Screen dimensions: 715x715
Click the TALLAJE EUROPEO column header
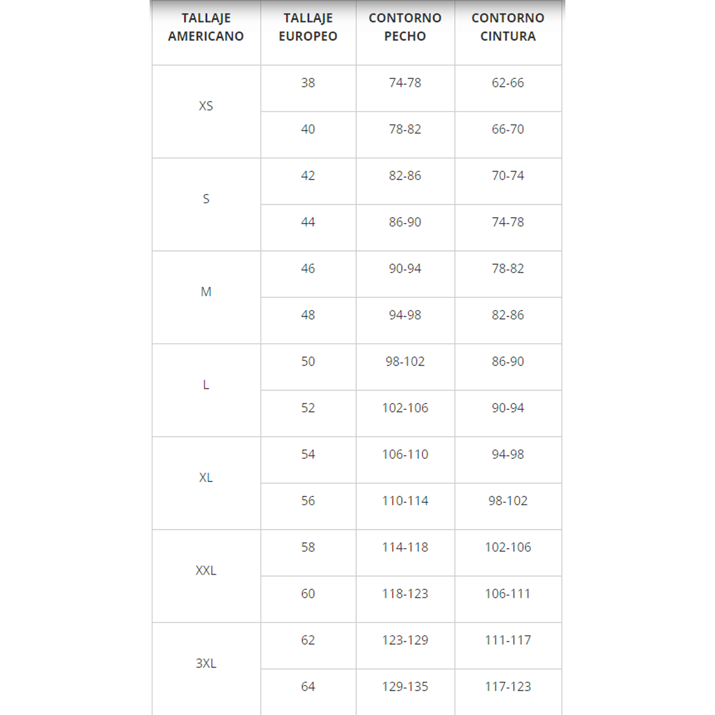[308, 27]
